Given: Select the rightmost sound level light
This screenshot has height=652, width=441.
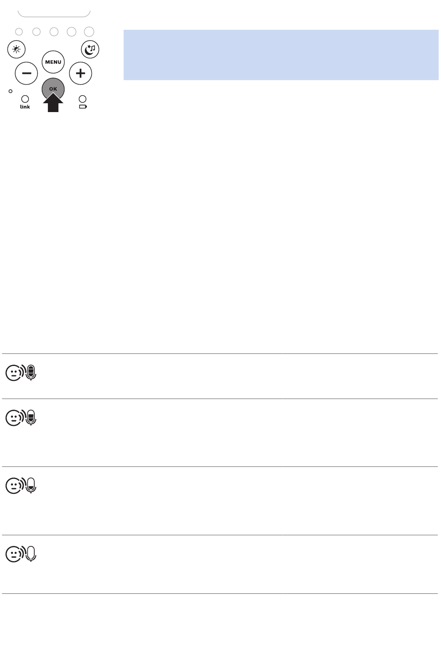Looking at the screenshot, I should coord(89,32).
